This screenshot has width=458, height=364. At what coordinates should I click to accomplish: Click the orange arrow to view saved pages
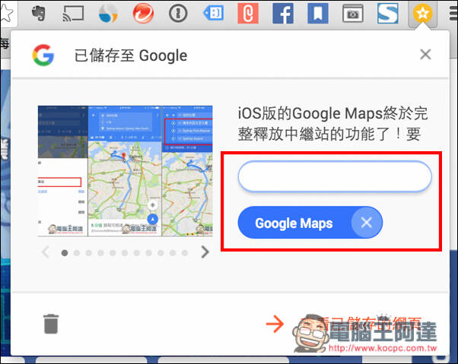coord(275,324)
